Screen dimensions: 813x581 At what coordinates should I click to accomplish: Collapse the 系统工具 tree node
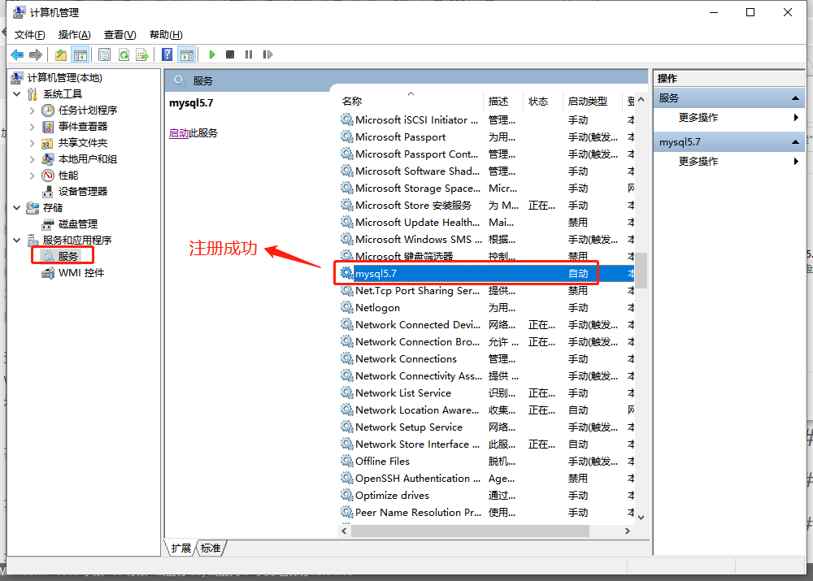pos(16,93)
